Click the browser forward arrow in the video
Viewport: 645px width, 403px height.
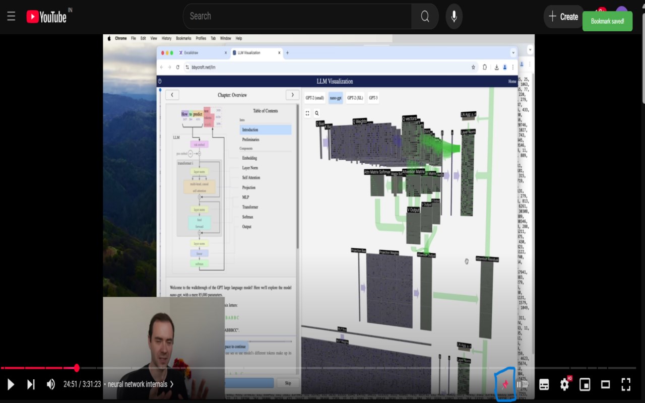pyautogui.click(x=169, y=67)
